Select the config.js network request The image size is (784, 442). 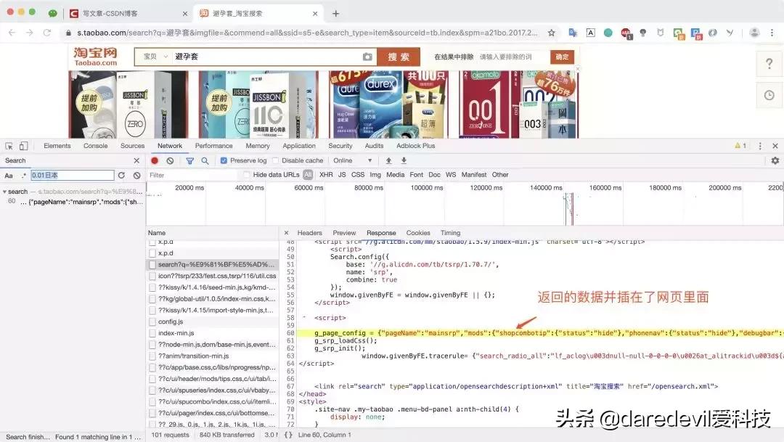click(x=179, y=321)
